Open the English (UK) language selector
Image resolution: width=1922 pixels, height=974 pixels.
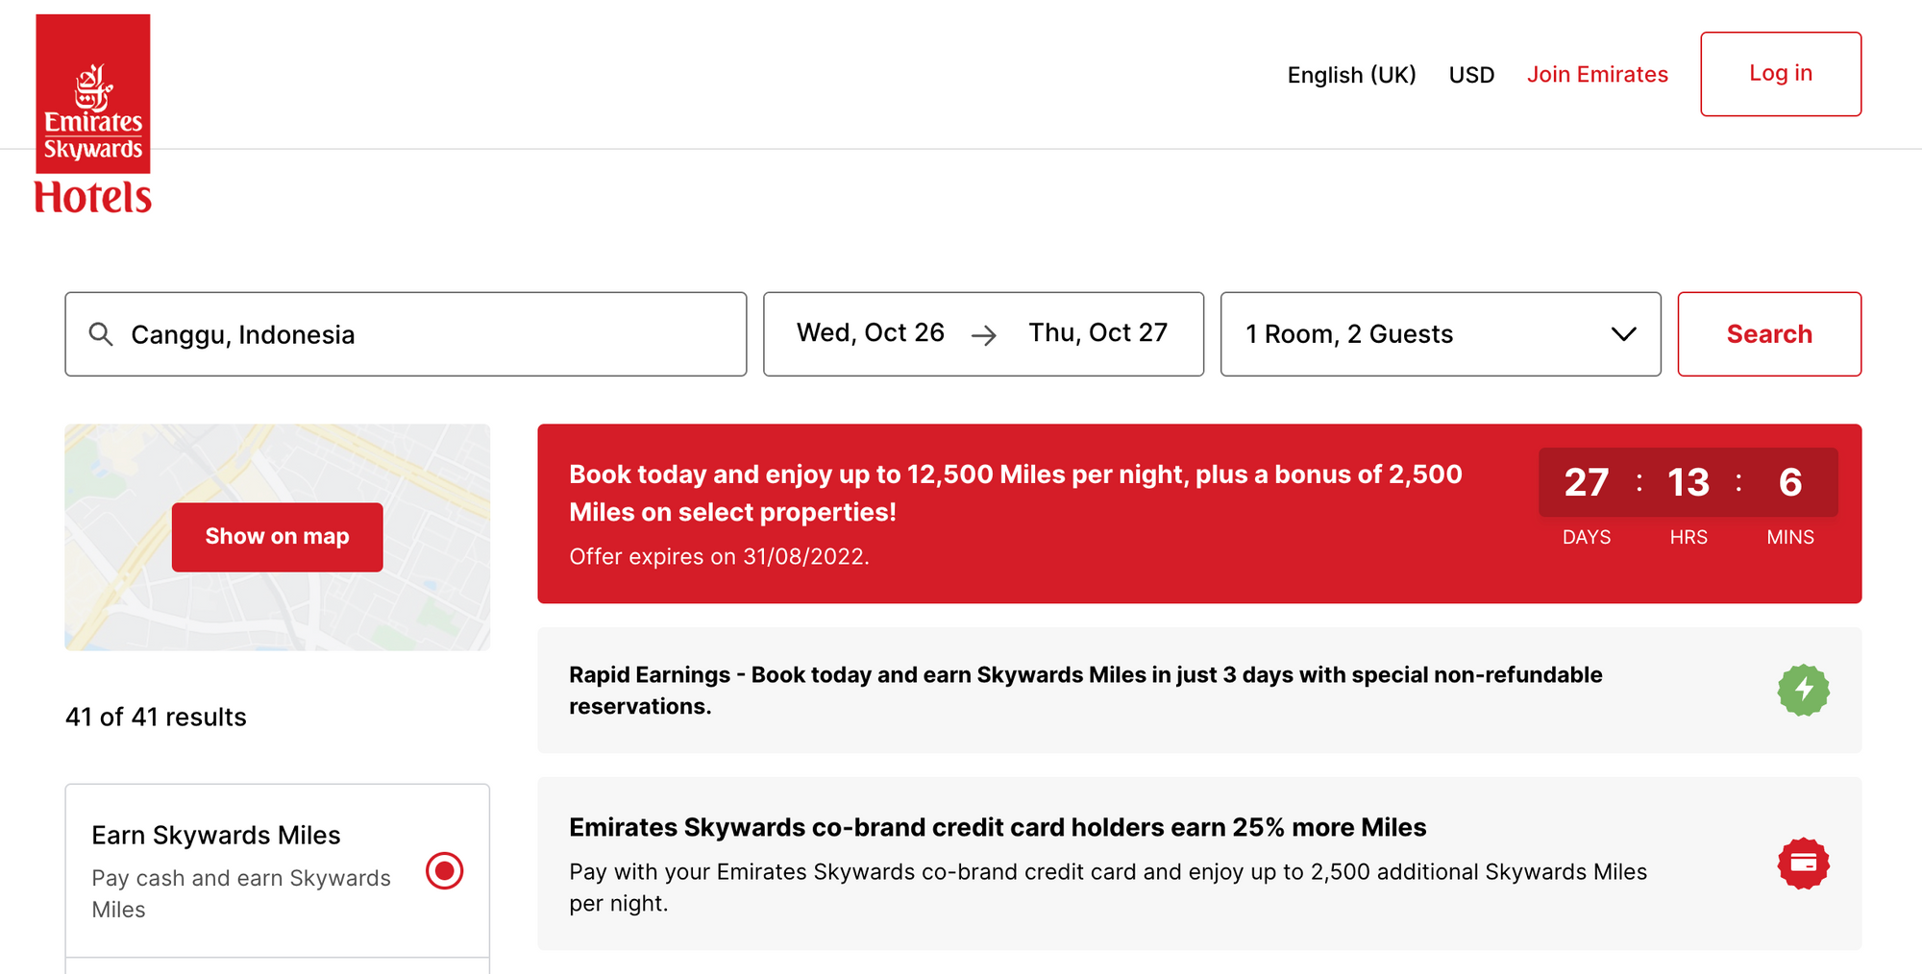1351,75
